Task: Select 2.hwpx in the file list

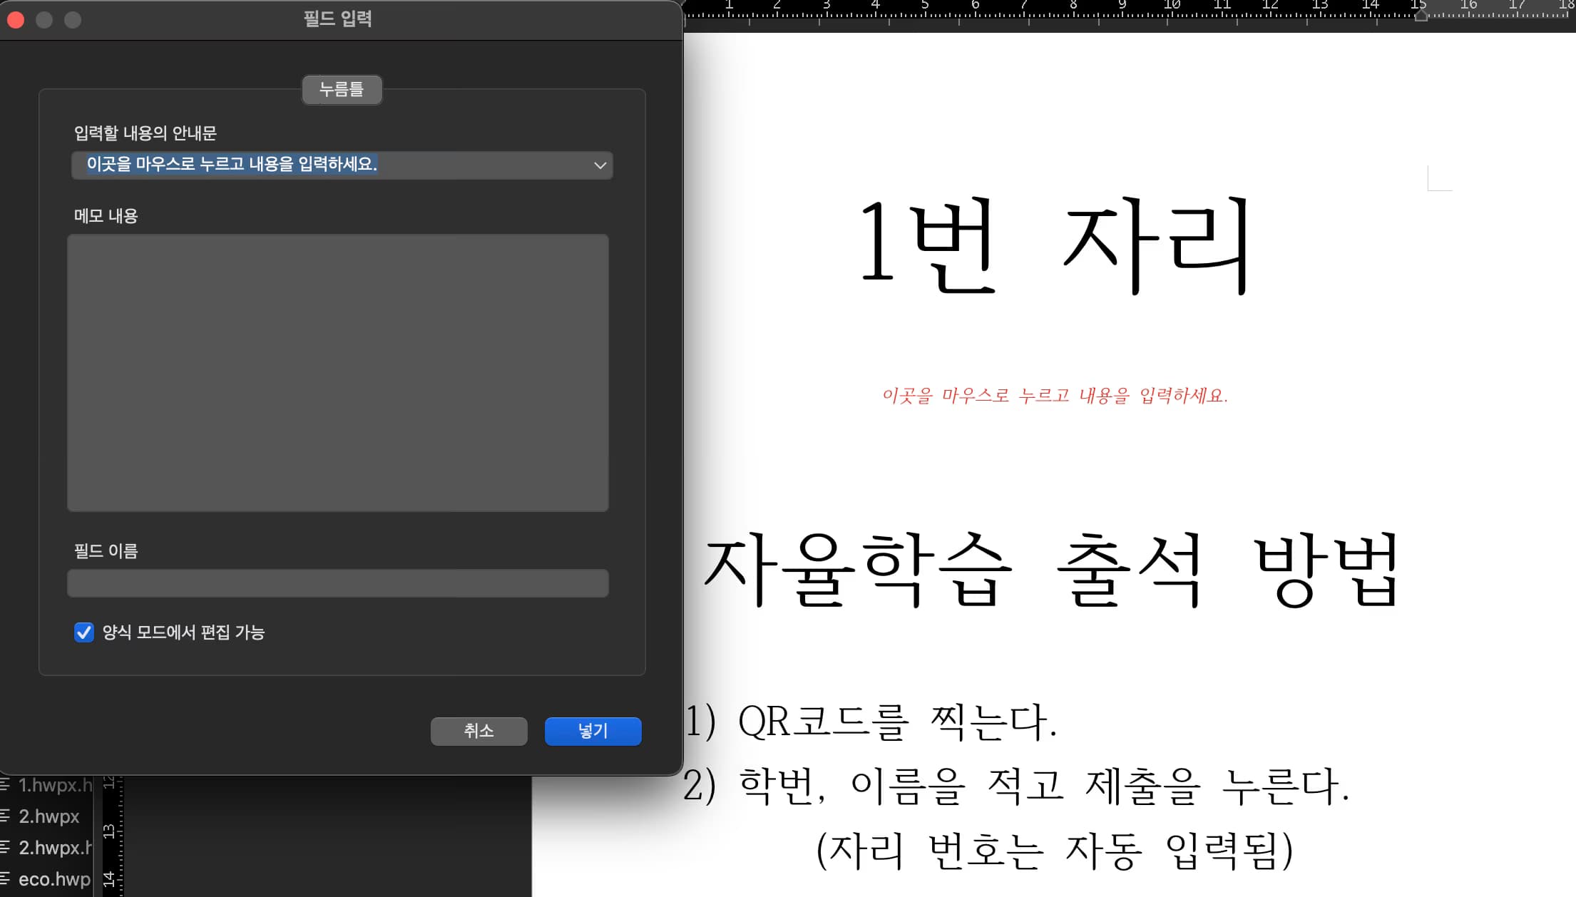Action: 48,816
